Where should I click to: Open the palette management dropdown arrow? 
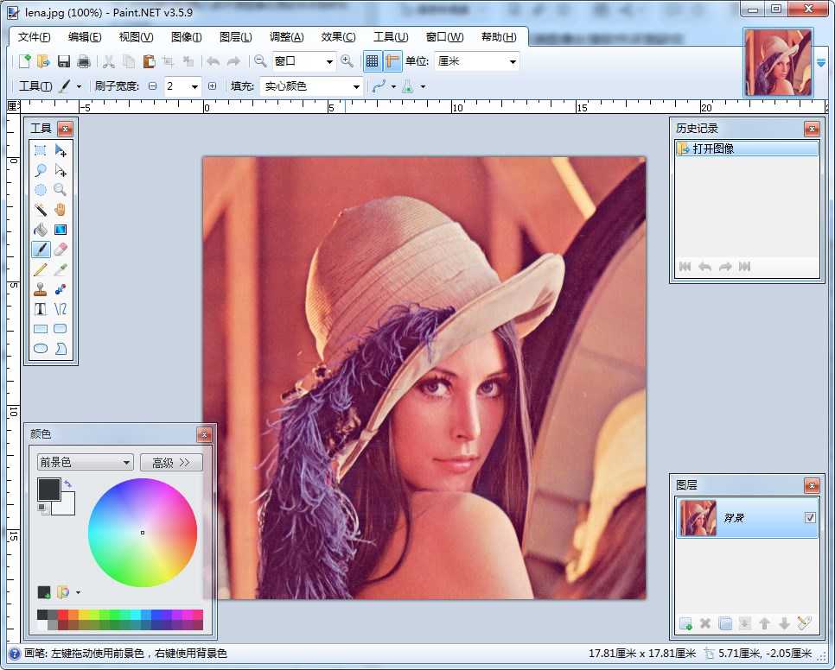[x=79, y=591]
